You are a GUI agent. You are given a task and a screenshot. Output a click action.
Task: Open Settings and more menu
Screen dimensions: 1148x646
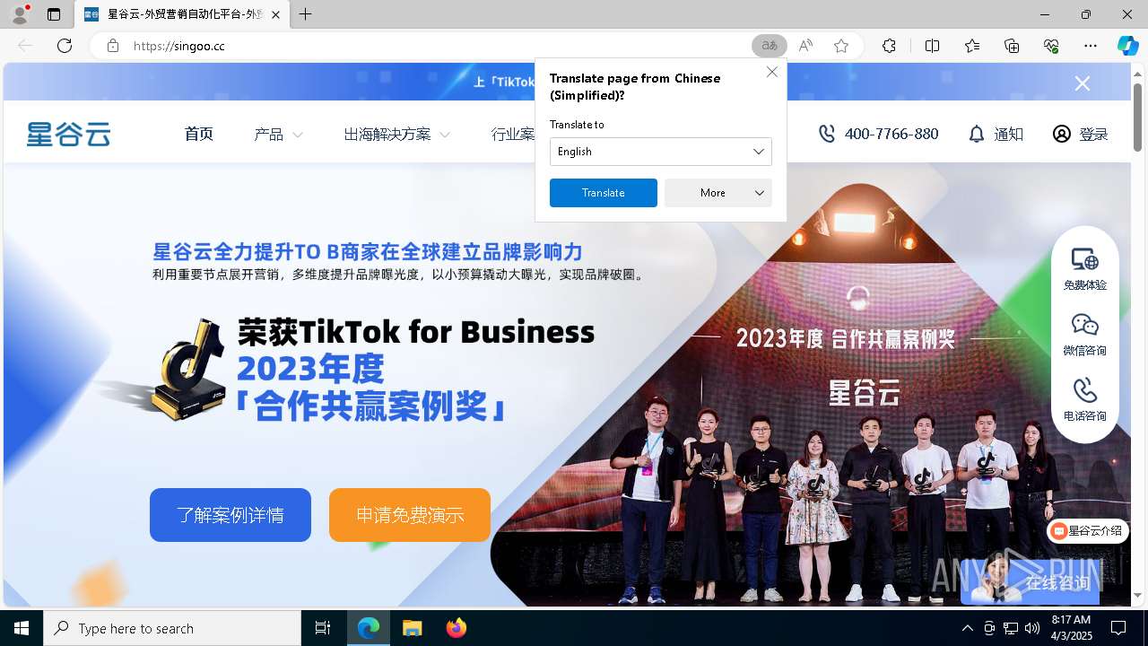point(1091,46)
